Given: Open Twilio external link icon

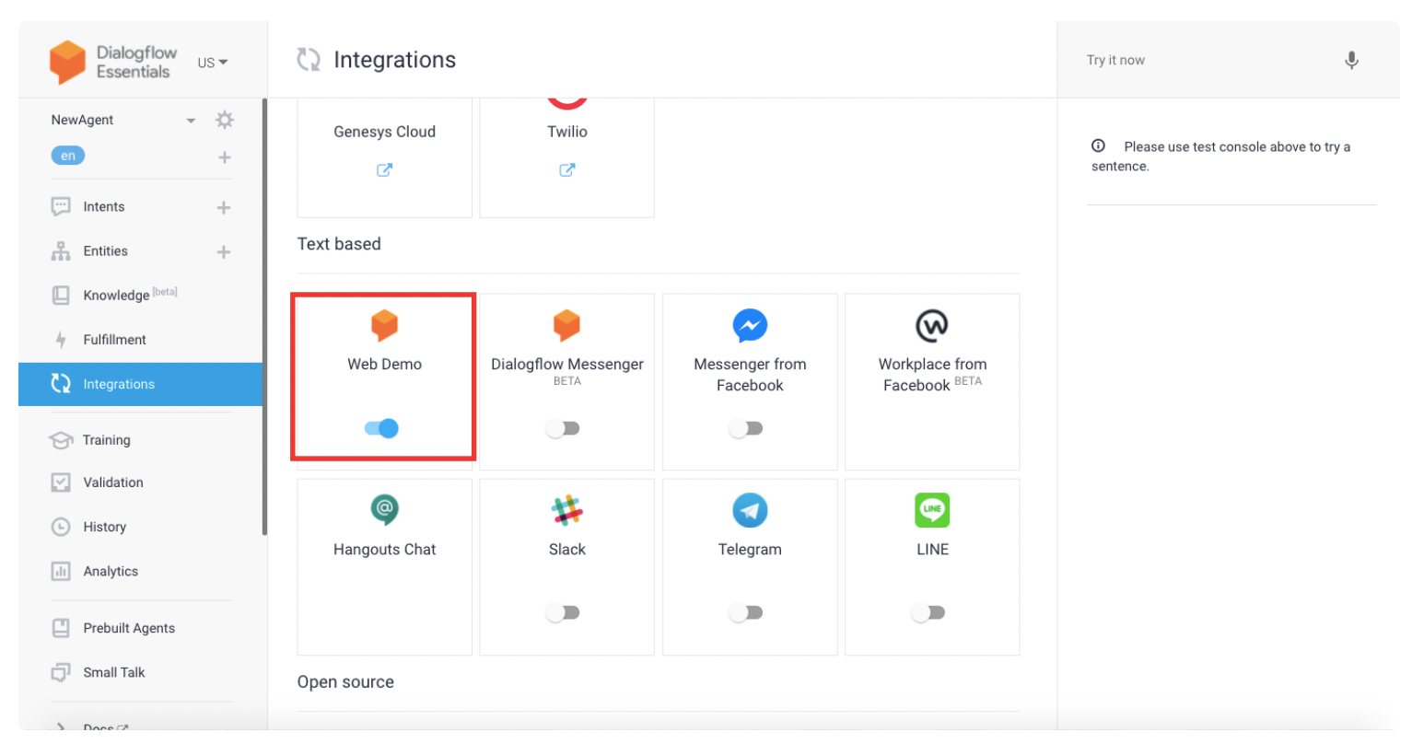Looking at the screenshot, I should tap(566, 169).
